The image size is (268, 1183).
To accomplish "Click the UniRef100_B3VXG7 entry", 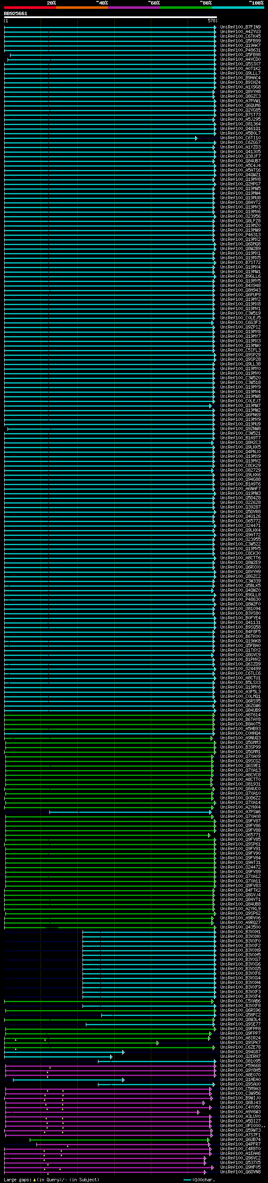I will (x=240, y=959).
